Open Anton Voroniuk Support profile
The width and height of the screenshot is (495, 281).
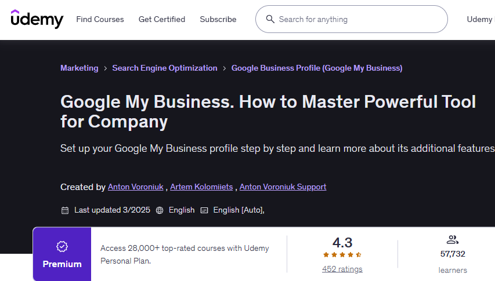click(x=283, y=187)
